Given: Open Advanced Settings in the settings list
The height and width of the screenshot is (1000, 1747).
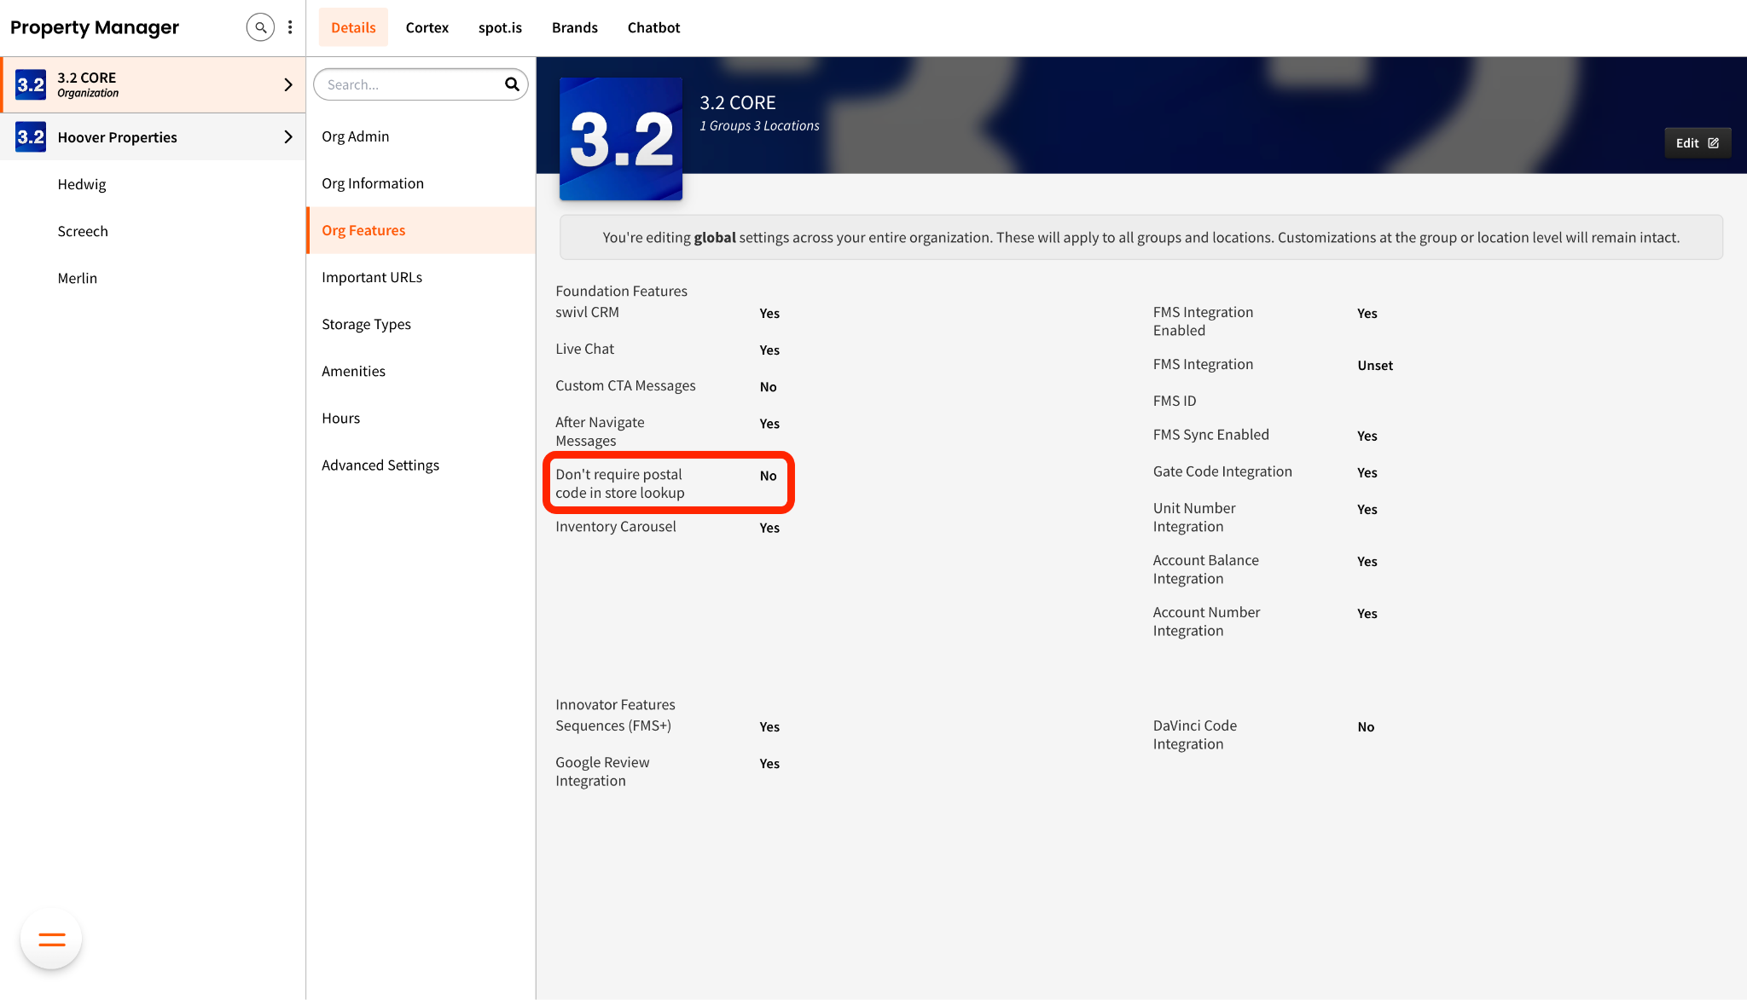Looking at the screenshot, I should point(380,465).
